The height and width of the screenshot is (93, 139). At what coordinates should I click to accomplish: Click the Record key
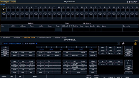point(31,61)
